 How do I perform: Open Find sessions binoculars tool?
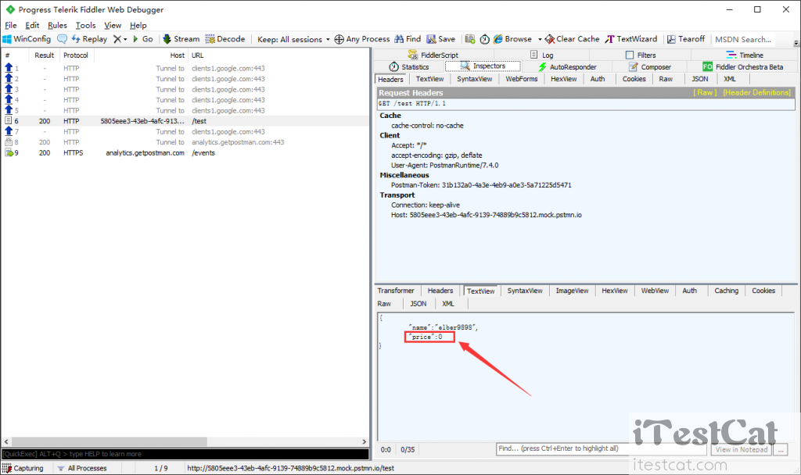408,39
